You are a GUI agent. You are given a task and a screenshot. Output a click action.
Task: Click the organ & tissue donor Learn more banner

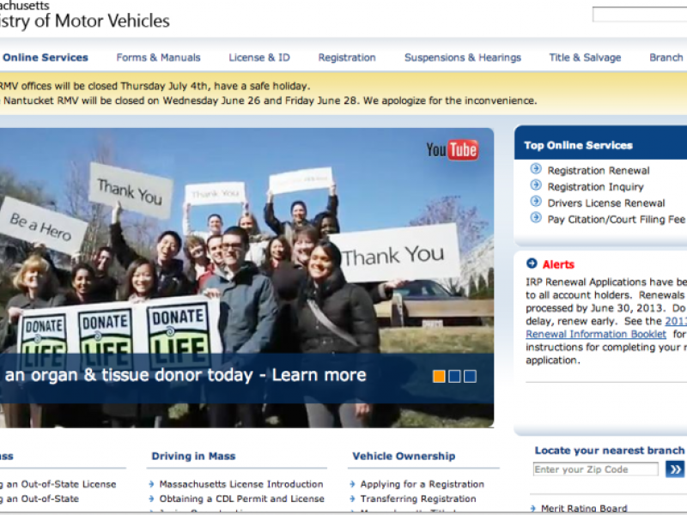tap(185, 375)
